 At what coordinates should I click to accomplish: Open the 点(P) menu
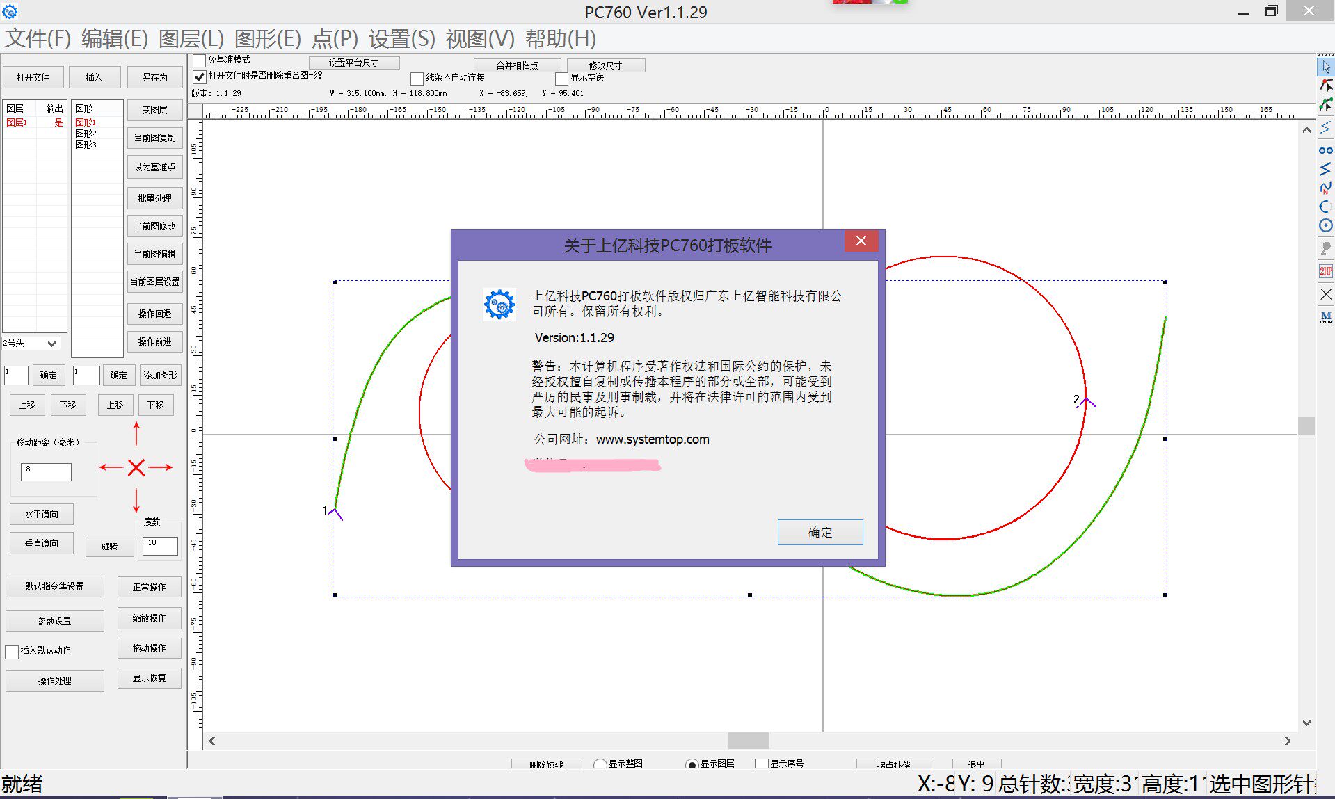click(x=335, y=39)
